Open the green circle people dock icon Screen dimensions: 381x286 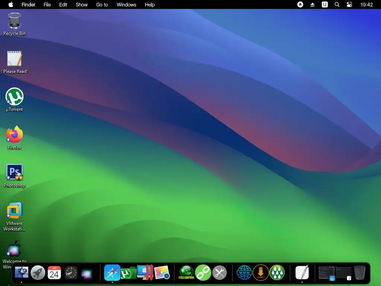tap(277, 273)
